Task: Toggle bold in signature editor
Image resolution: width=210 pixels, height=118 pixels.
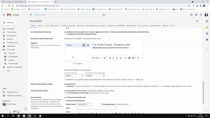Action: pyautogui.click(x=110, y=58)
